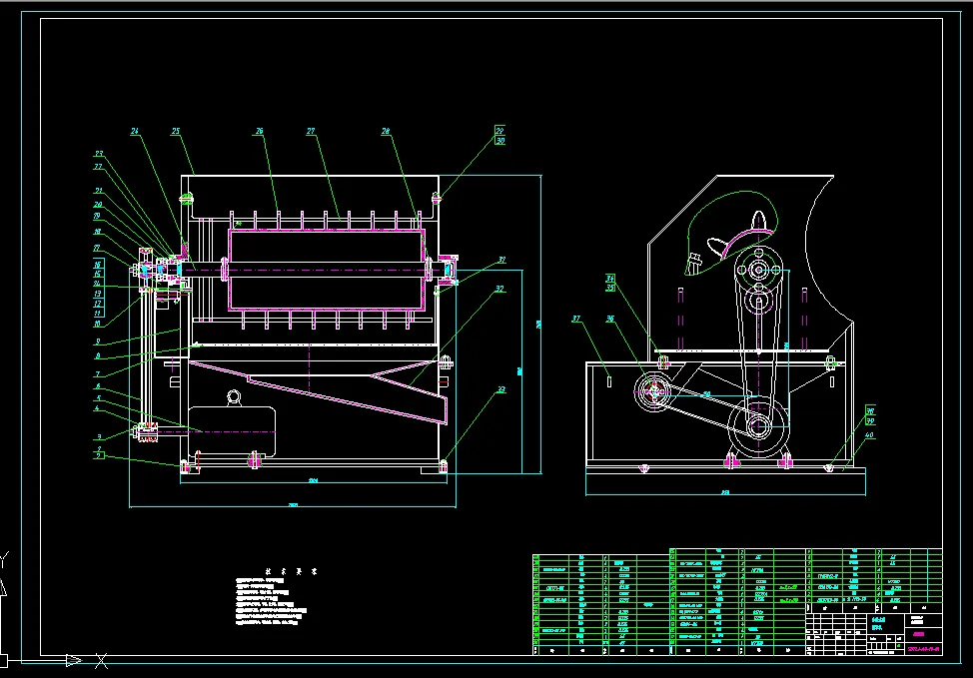Click part callout number 32
This screenshot has width=973, height=678.
pos(500,289)
